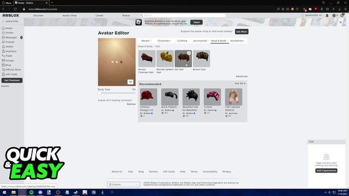Click the Redraw link

coord(131,104)
